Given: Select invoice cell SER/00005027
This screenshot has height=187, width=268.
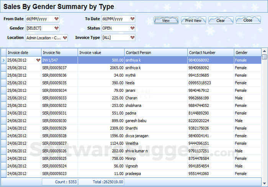Looking at the screenshot, I should tap(60, 143).
